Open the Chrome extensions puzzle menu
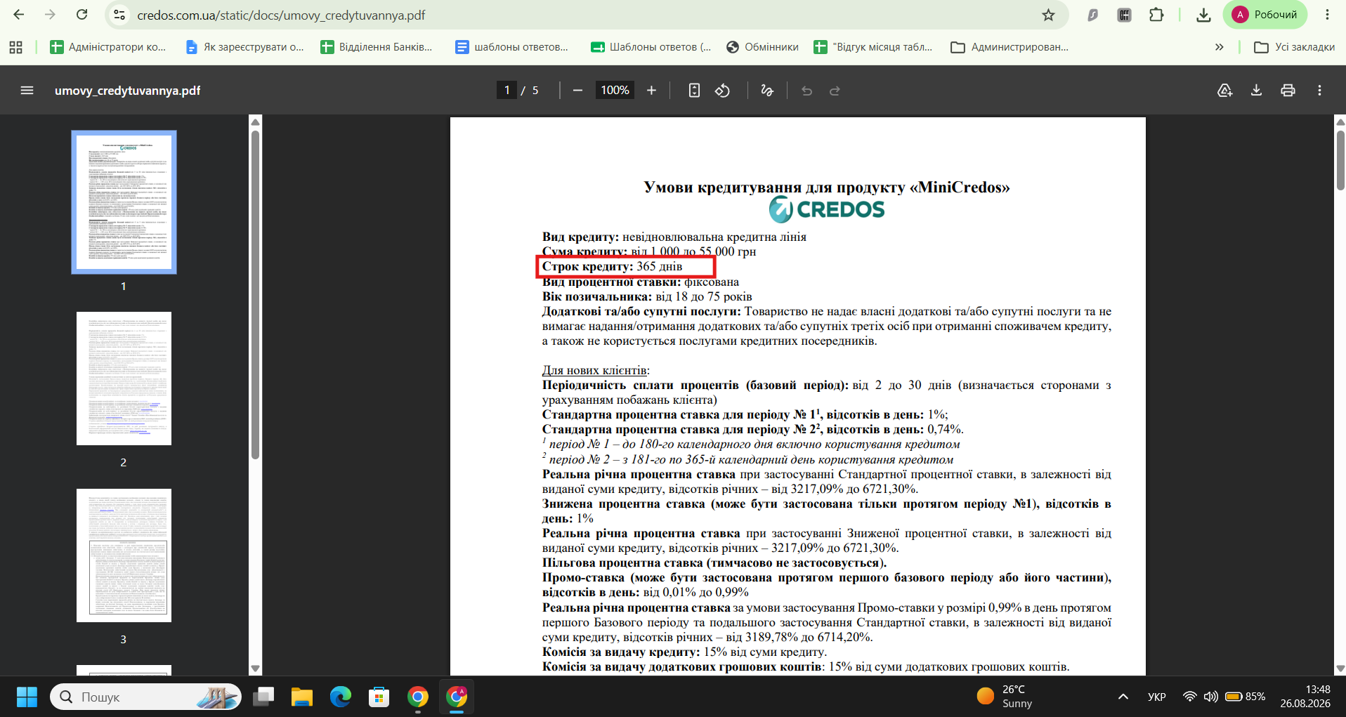Viewport: 1346px width, 717px height. pyautogui.click(x=1156, y=15)
